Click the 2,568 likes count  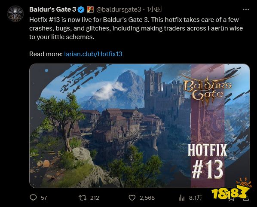pos(147,198)
